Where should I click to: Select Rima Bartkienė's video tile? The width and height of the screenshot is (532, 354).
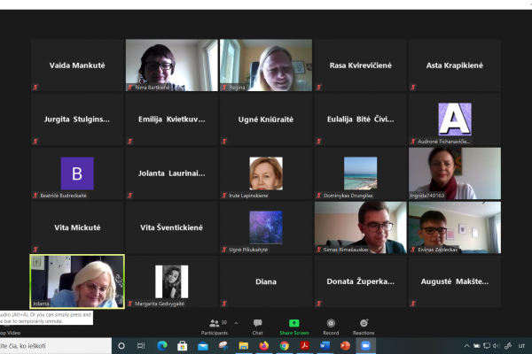172,65
